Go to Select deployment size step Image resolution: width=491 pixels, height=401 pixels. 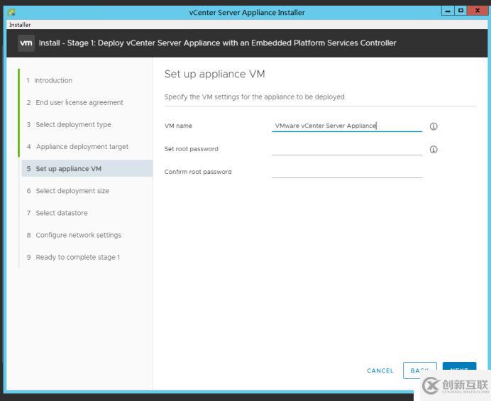point(67,191)
